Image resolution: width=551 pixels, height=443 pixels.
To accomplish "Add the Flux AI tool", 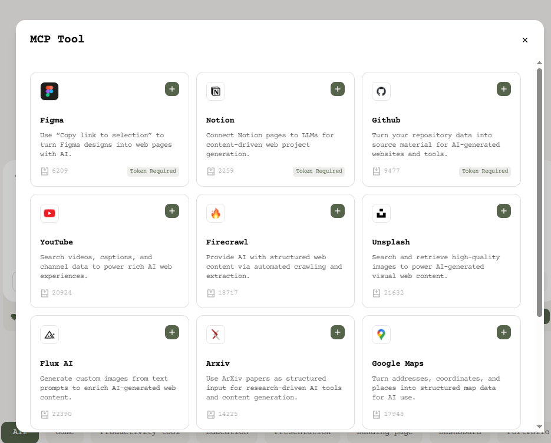I will pyautogui.click(x=172, y=332).
